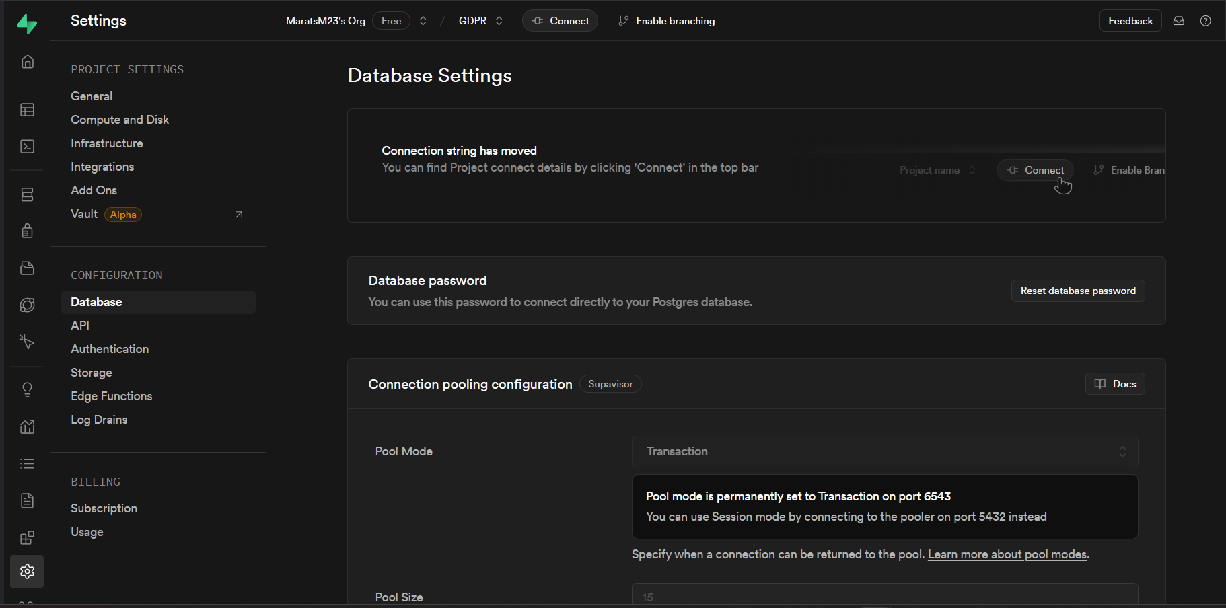Open the SQL Editor icon

[27, 147]
